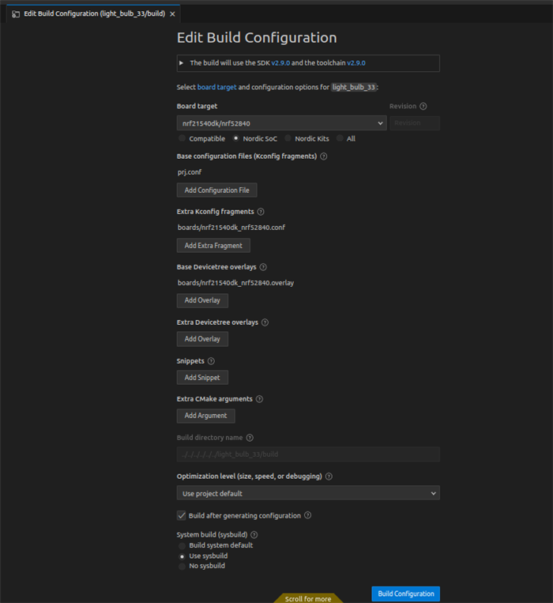The image size is (553, 603).
Task: Show help for Extra Devicetree overlays
Action: click(x=265, y=322)
